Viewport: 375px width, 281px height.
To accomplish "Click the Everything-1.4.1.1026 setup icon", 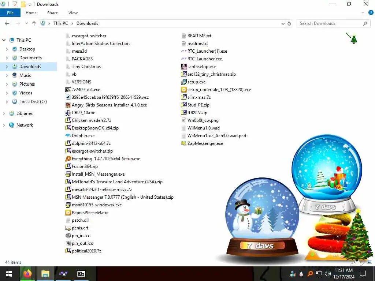I will tap(68, 159).
